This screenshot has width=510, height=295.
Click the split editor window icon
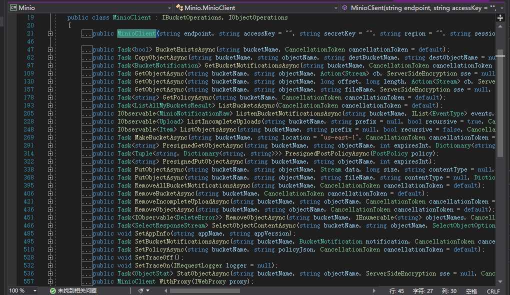(x=500, y=17)
